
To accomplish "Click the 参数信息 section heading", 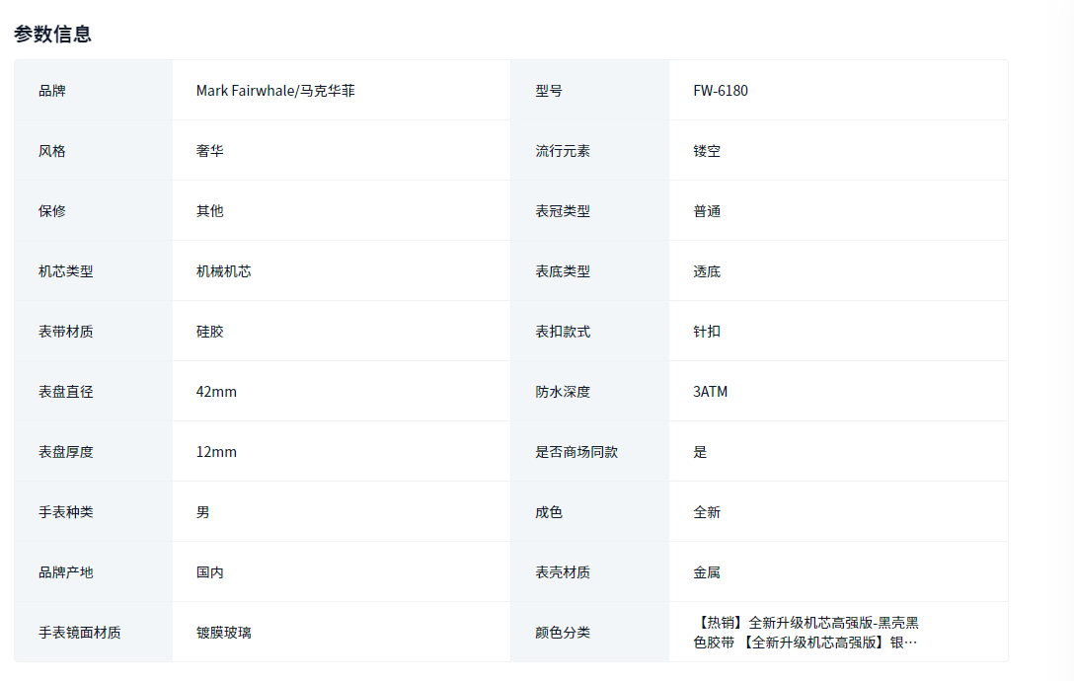I will point(53,34).
